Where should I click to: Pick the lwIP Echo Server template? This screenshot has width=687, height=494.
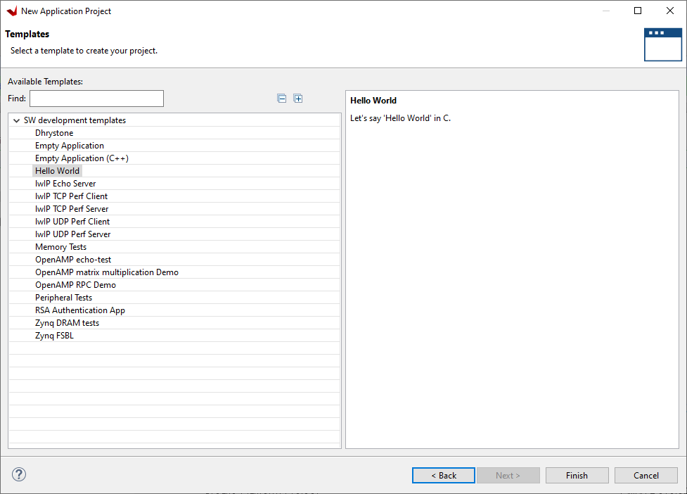click(65, 184)
